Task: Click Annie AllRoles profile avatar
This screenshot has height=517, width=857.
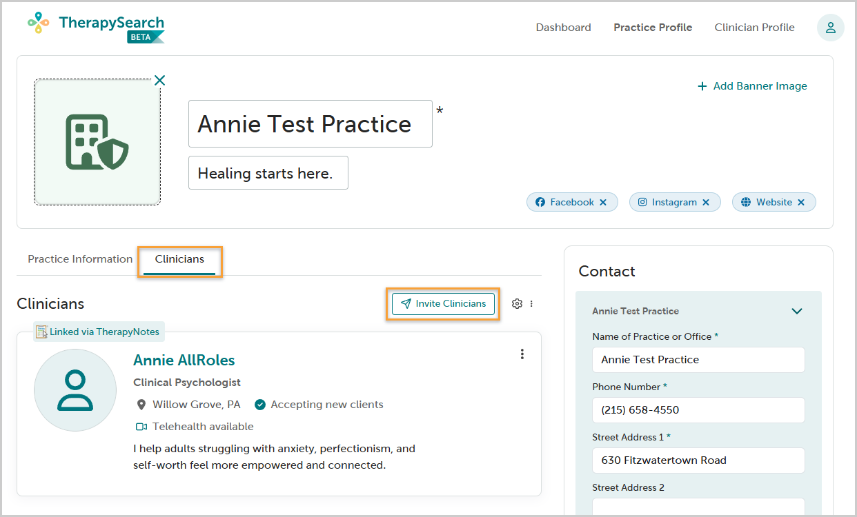Action: [x=75, y=390]
